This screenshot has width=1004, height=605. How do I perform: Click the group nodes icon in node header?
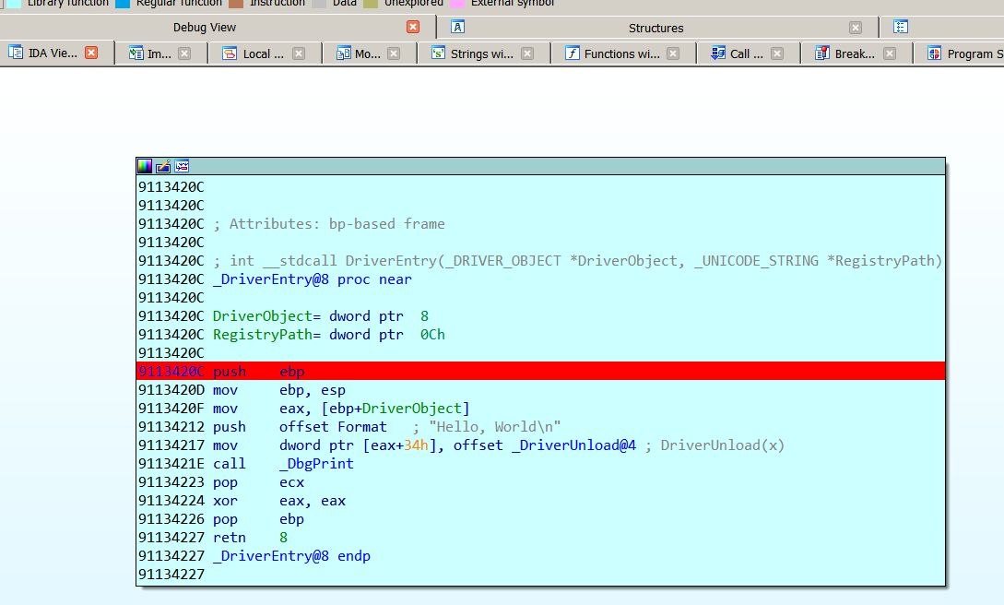click(182, 166)
